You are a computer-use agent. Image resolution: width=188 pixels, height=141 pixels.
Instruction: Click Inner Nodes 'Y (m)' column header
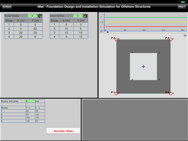81,21
